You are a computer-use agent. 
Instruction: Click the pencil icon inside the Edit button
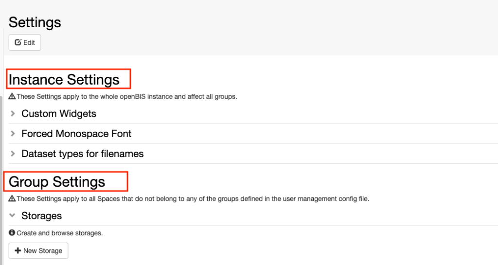(x=18, y=42)
